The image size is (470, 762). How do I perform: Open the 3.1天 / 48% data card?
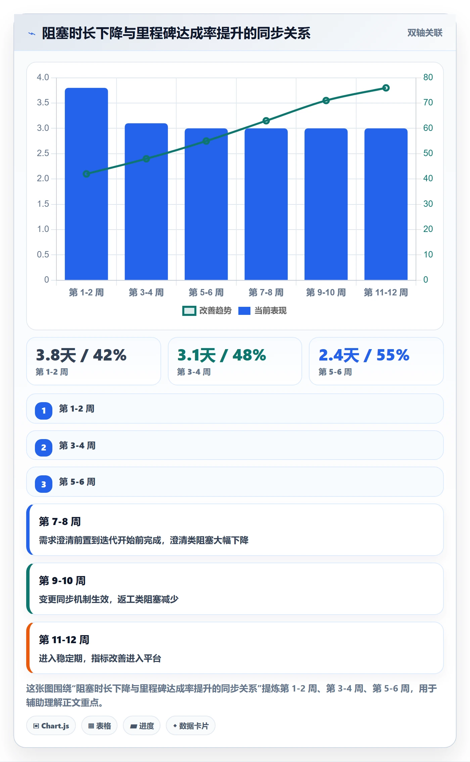[x=235, y=361]
